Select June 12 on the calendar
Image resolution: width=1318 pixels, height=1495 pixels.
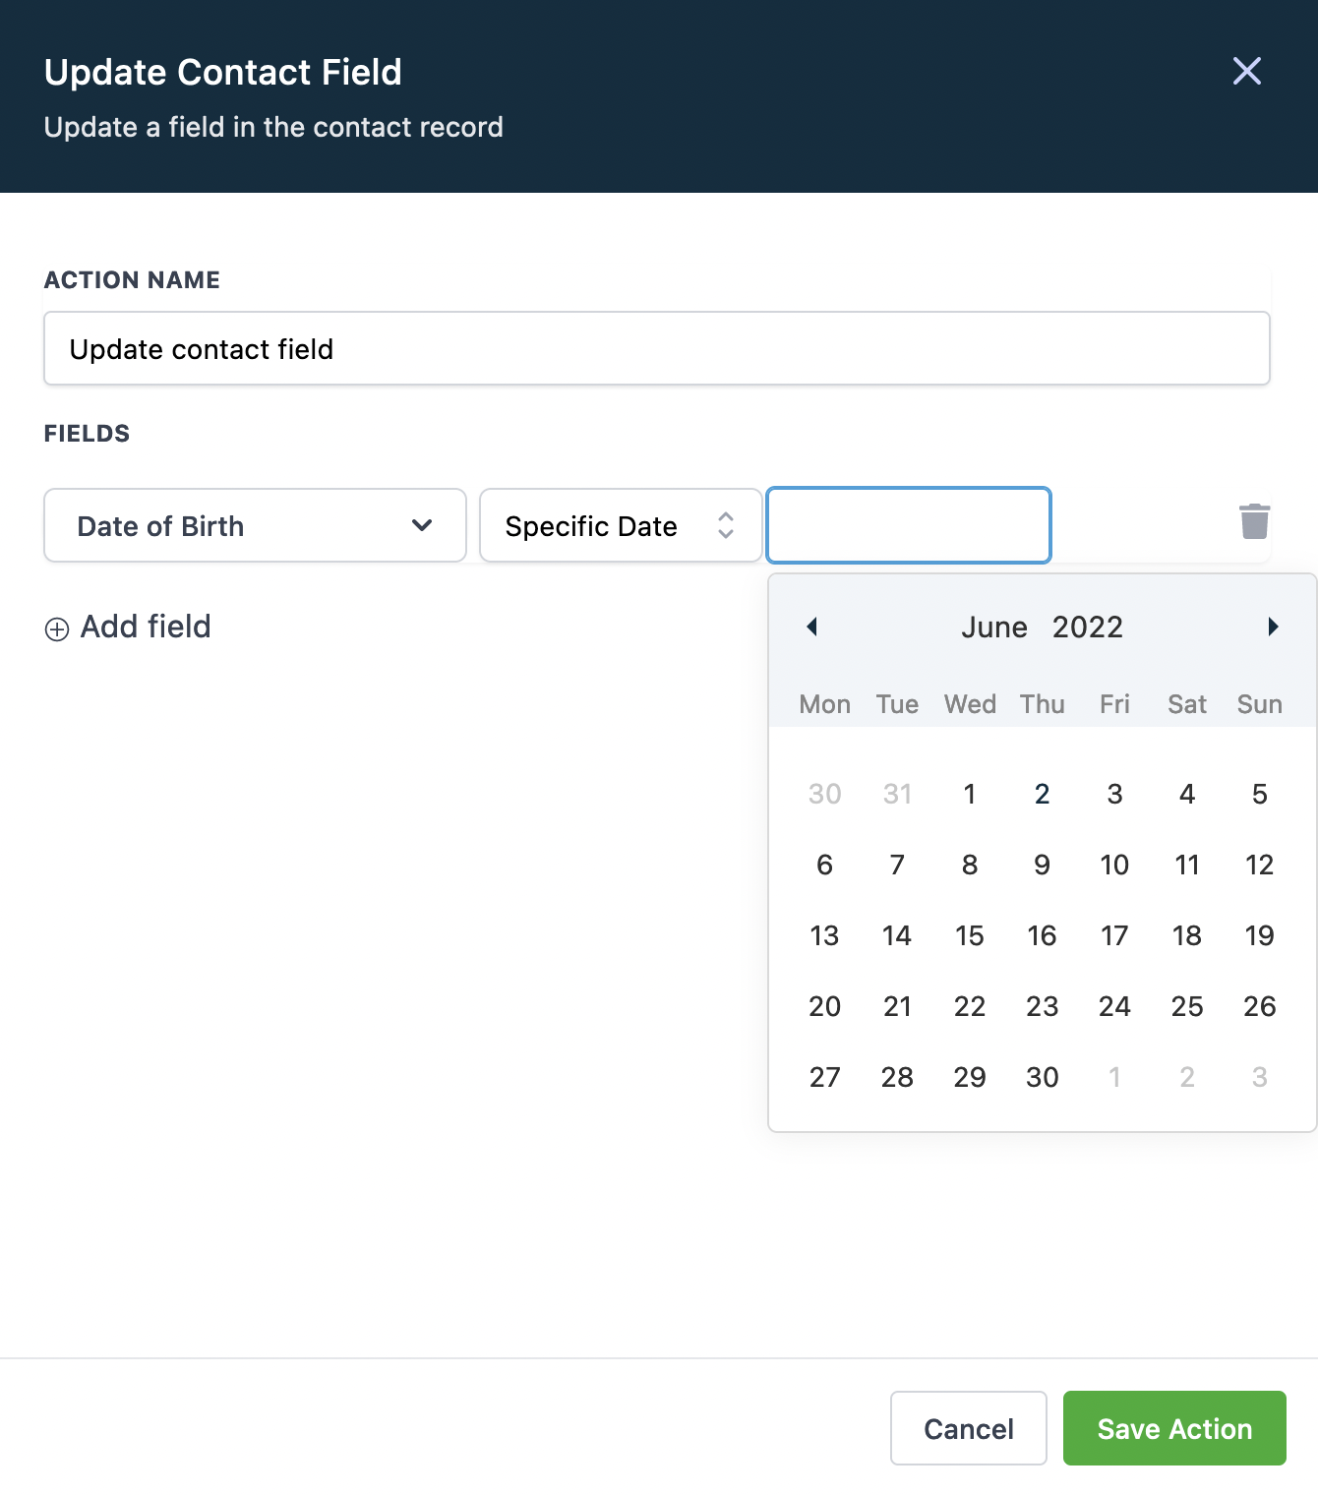pos(1259,865)
